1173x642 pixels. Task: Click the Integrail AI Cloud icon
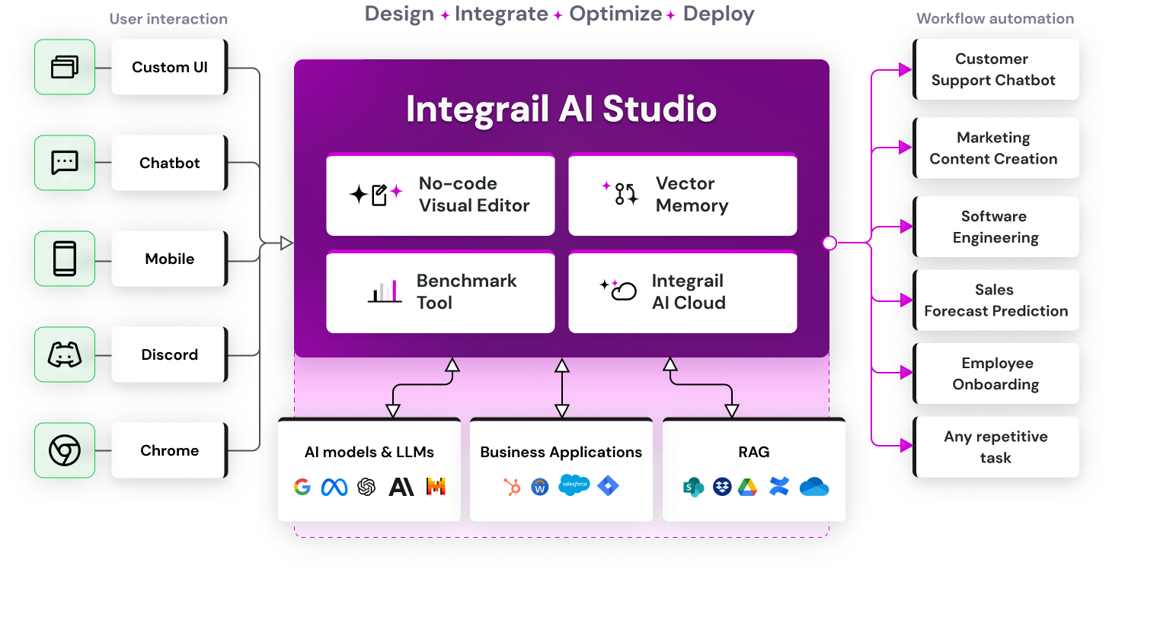tap(618, 290)
